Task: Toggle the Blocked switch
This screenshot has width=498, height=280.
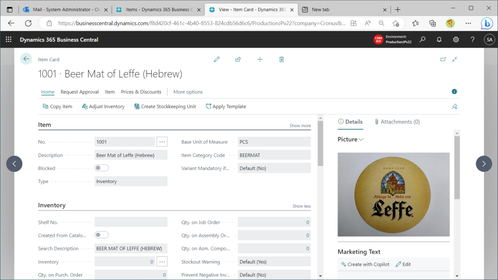Action: click(x=102, y=168)
